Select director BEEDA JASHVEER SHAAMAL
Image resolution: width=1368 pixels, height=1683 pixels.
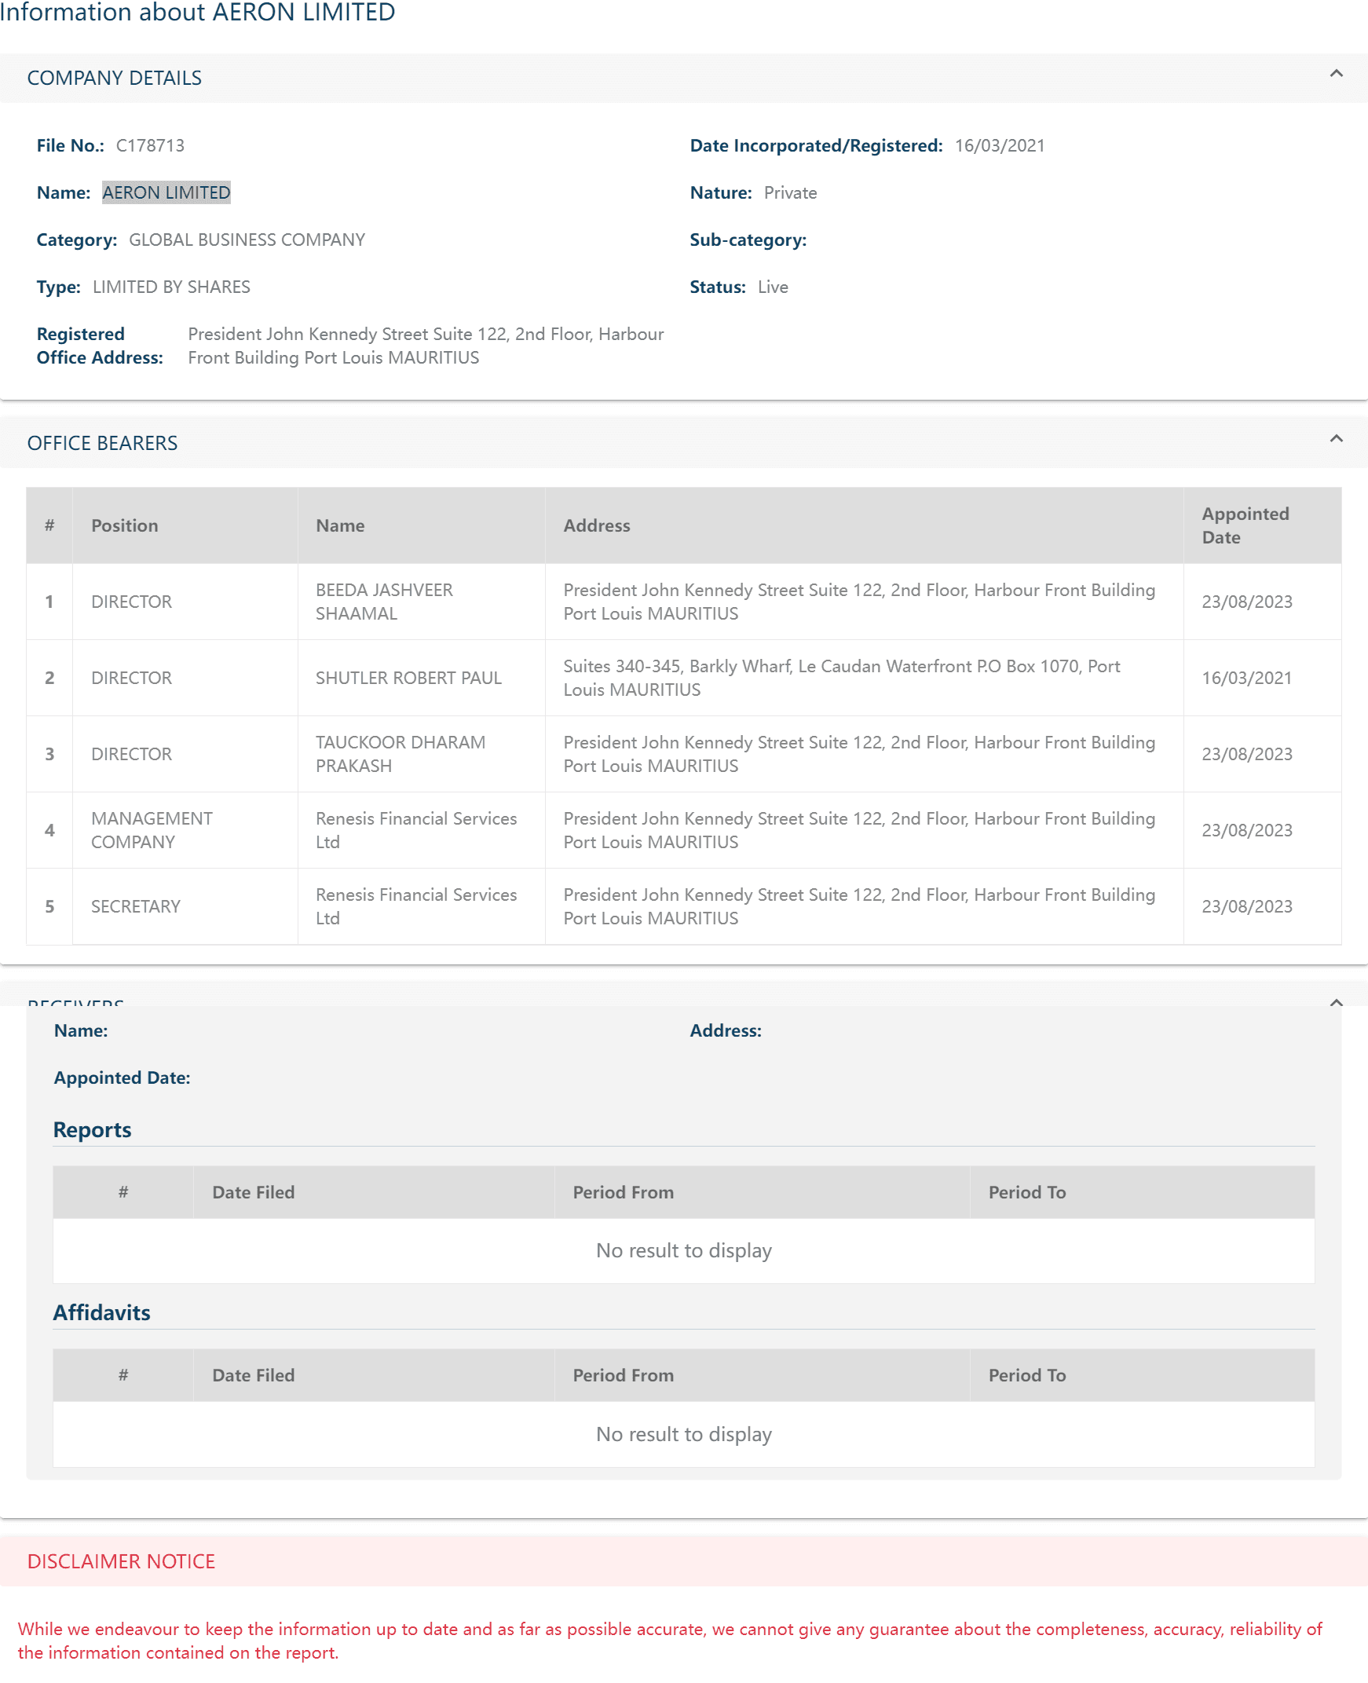point(385,602)
